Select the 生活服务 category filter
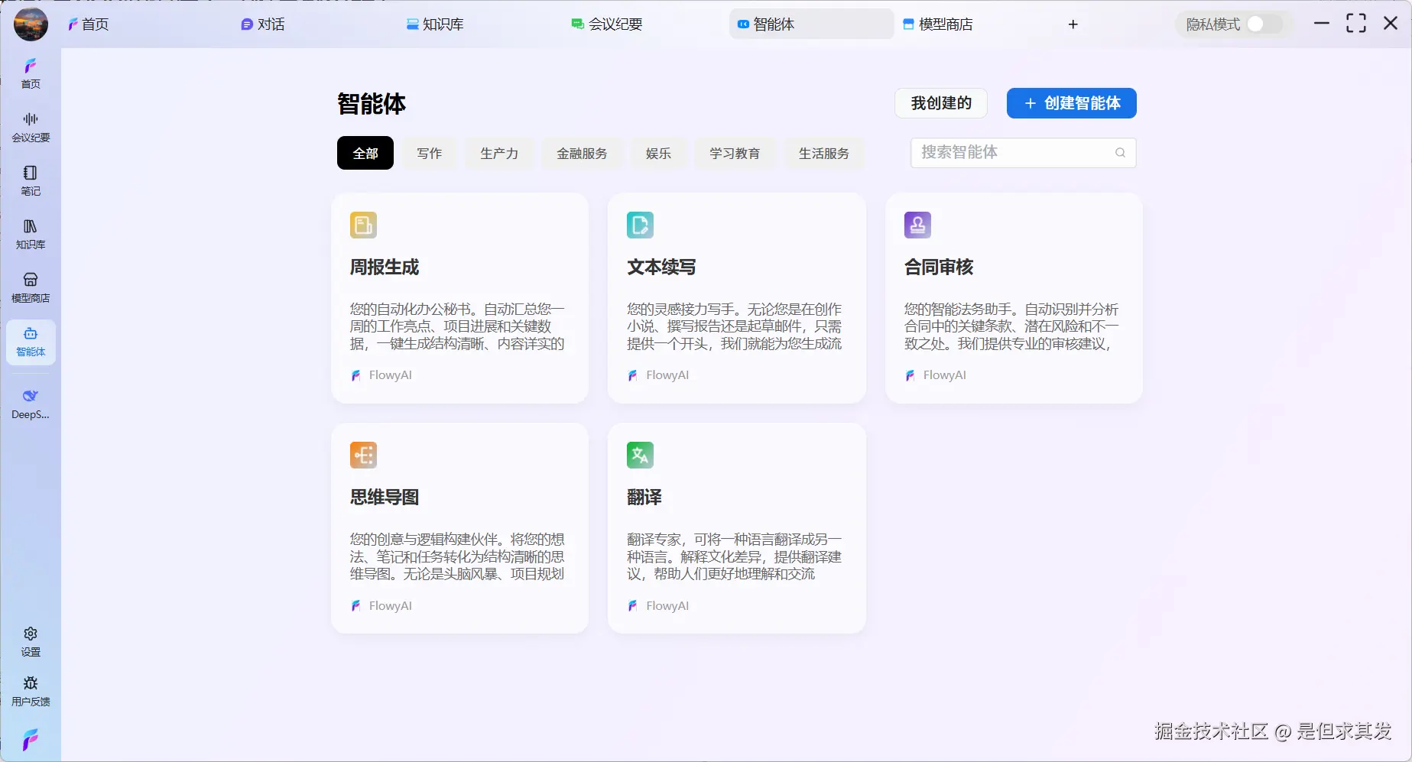Screen dimensions: 1412x762 823,153
